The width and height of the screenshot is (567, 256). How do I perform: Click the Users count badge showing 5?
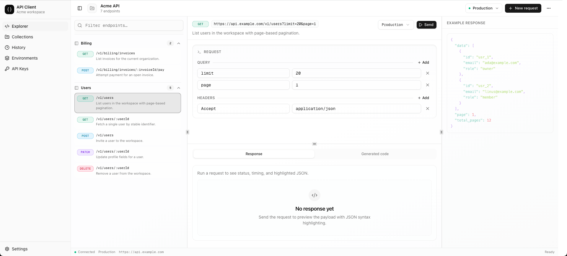[170, 88]
